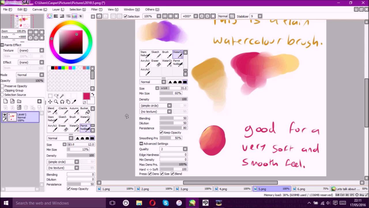This screenshot has width=369, height=208.
Task: Click the Undo button in top toolbar
Action: click(x=99, y=16)
